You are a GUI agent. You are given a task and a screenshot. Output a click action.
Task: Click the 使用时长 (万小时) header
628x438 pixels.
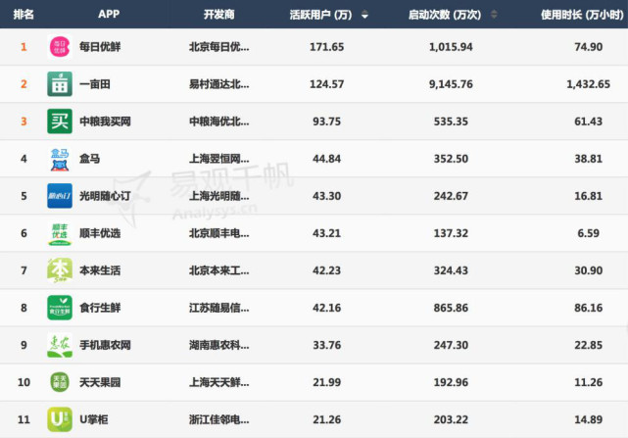pos(582,15)
